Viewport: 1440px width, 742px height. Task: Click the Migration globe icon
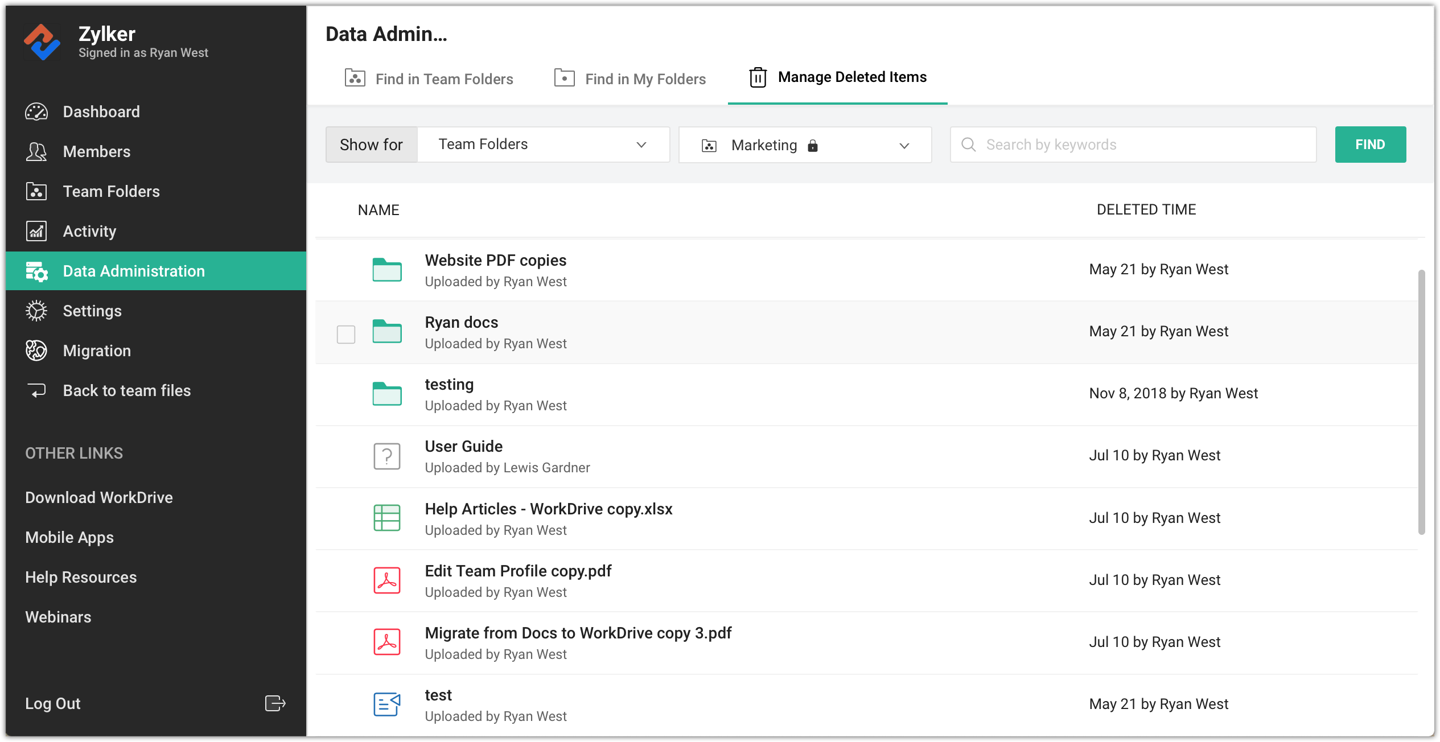pyautogui.click(x=36, y=351)
